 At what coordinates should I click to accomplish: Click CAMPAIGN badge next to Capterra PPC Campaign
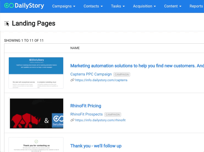[122, 75]
